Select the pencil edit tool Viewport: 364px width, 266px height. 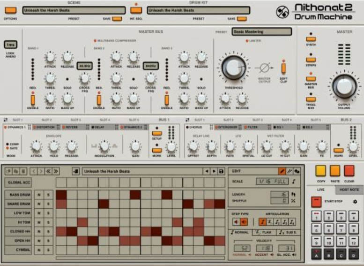point(282,171)
